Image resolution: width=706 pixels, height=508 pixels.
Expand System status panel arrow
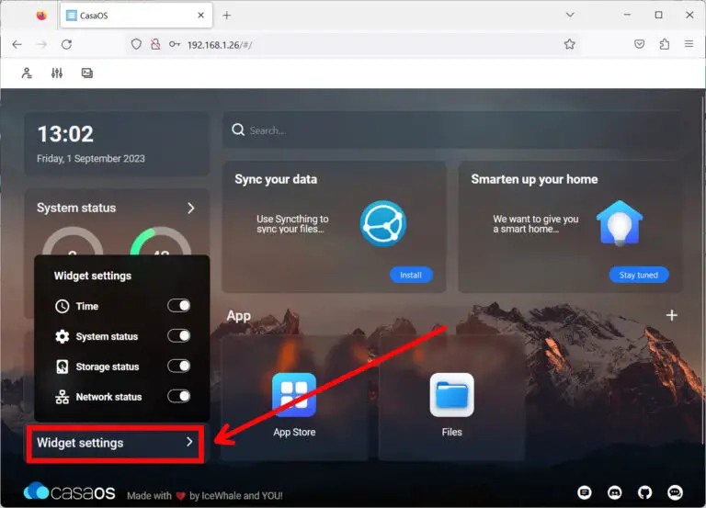(x=191, y=209)
